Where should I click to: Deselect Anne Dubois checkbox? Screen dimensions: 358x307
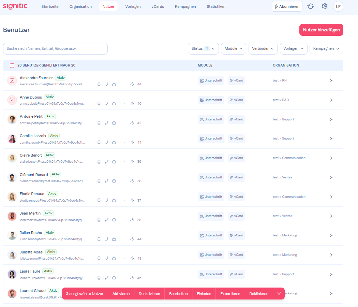tap(12, 100)
